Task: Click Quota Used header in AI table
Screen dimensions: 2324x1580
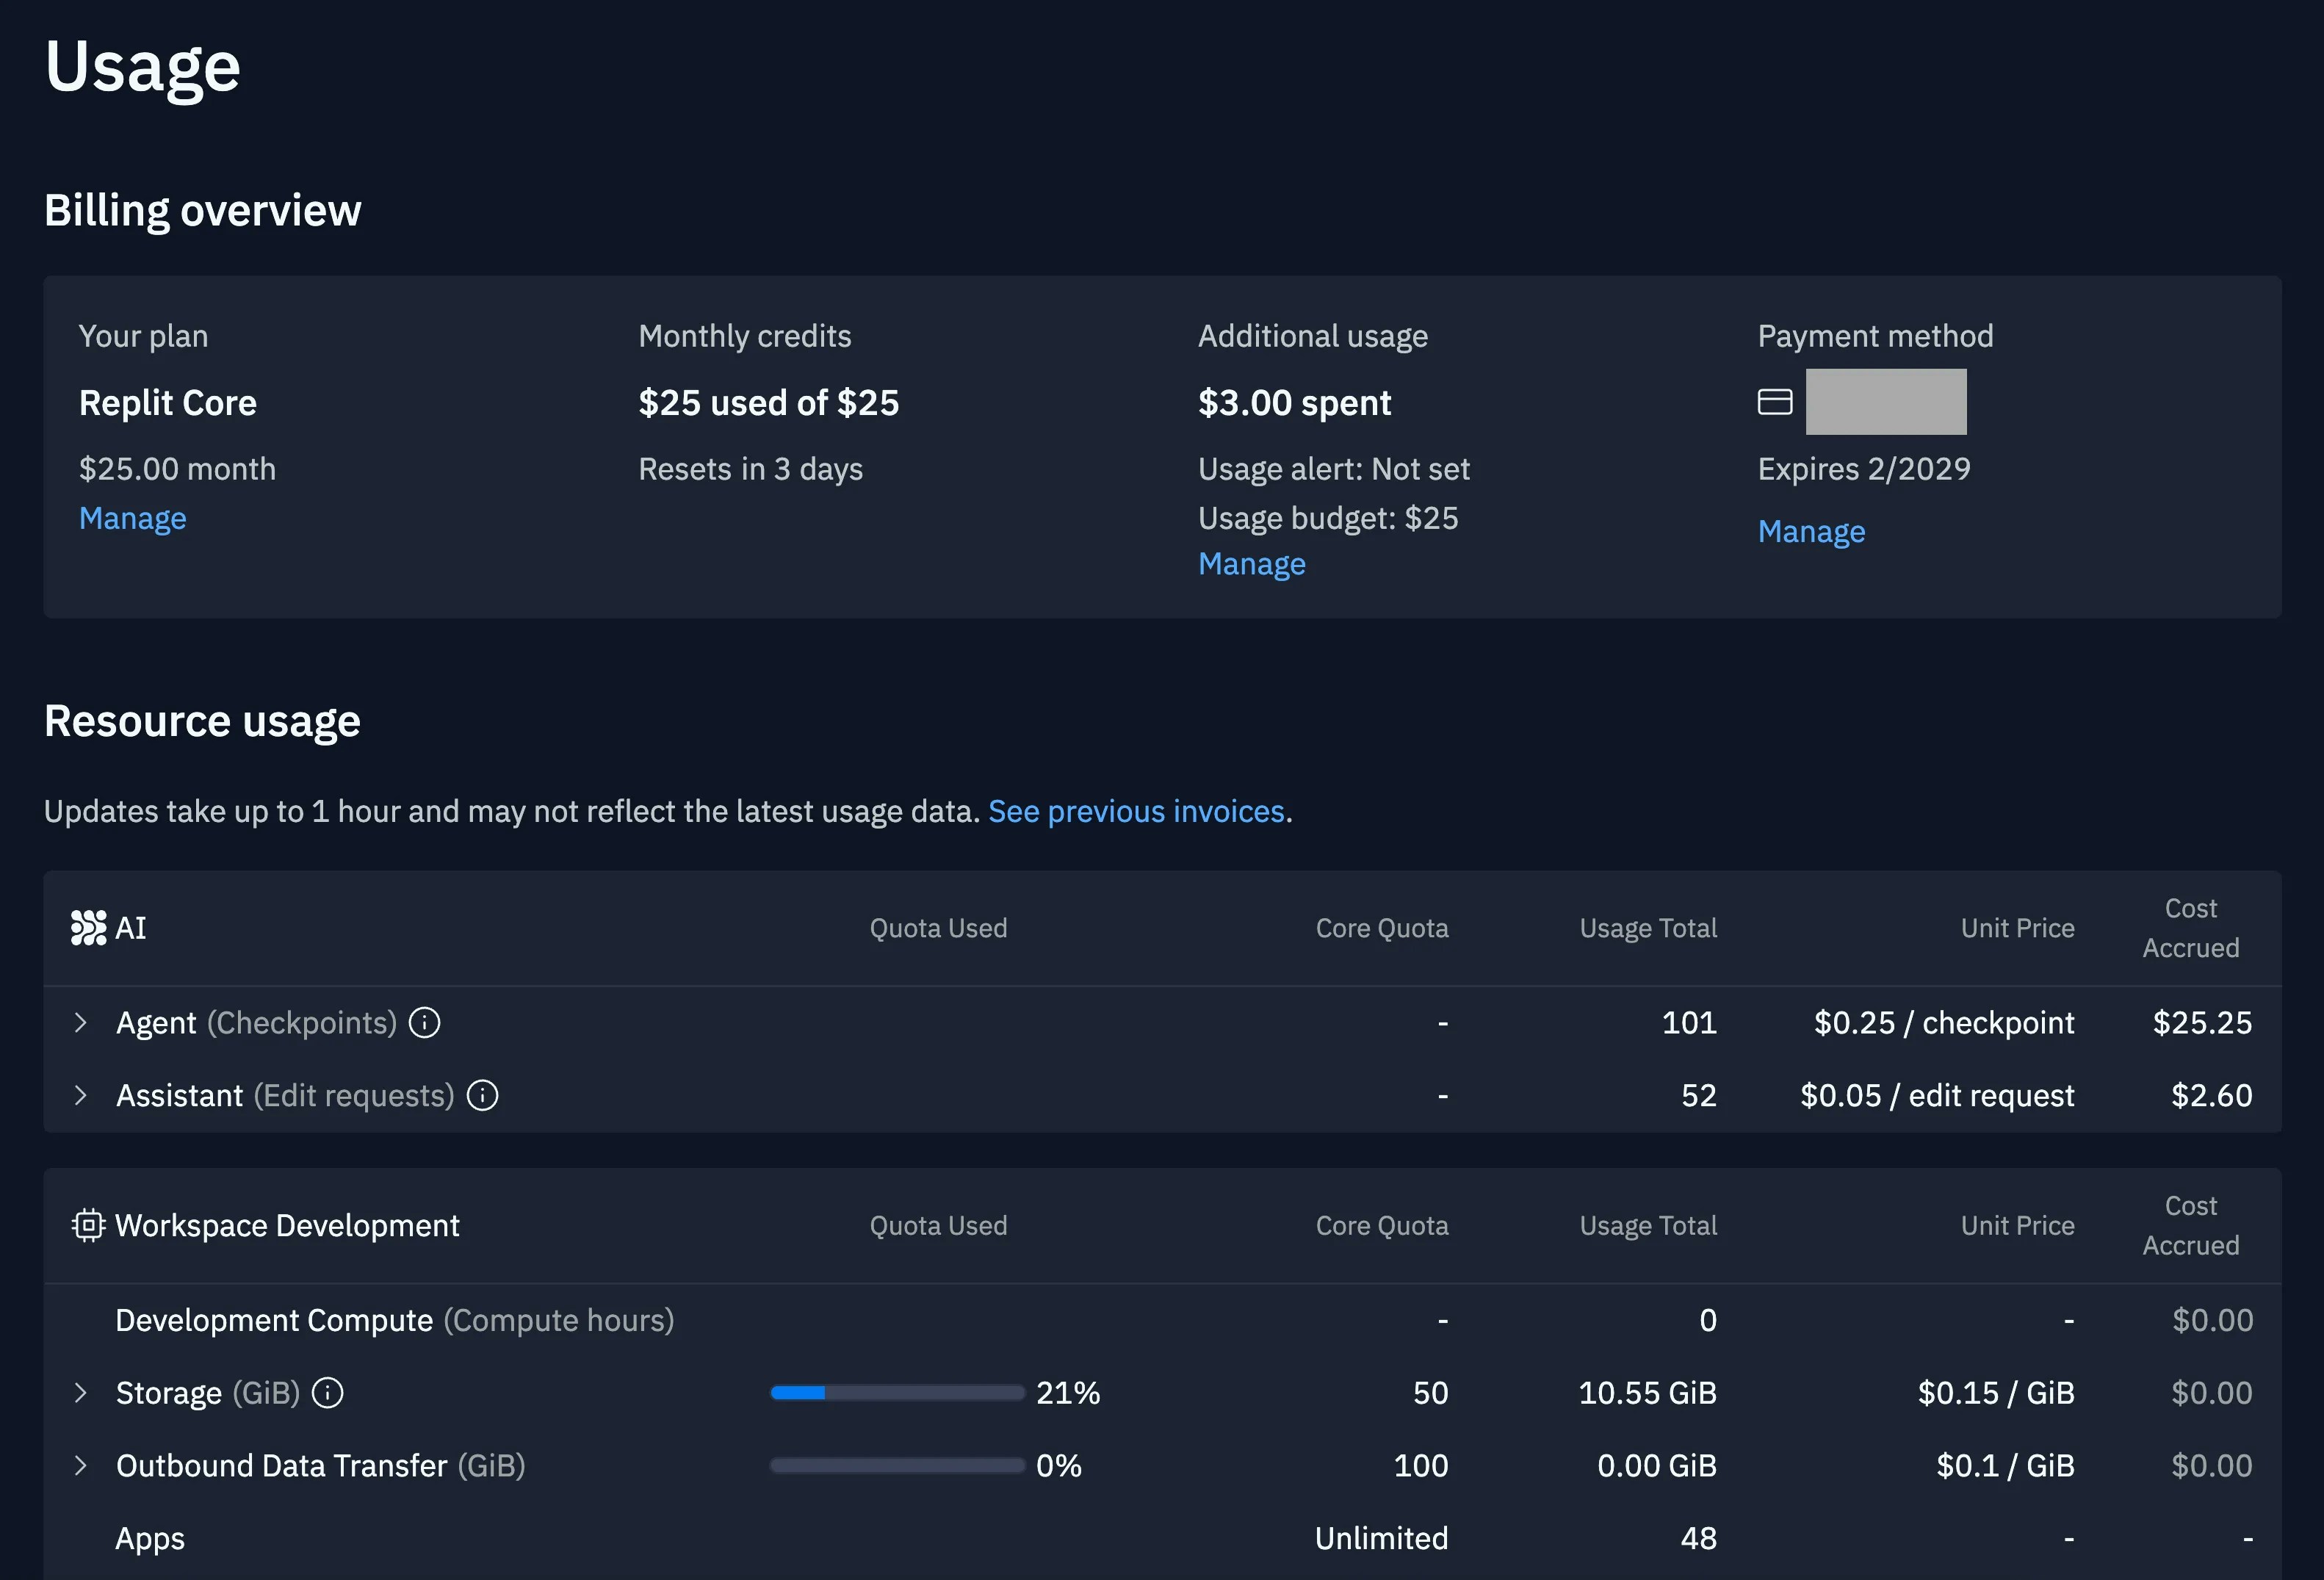Action: (938, 928)
